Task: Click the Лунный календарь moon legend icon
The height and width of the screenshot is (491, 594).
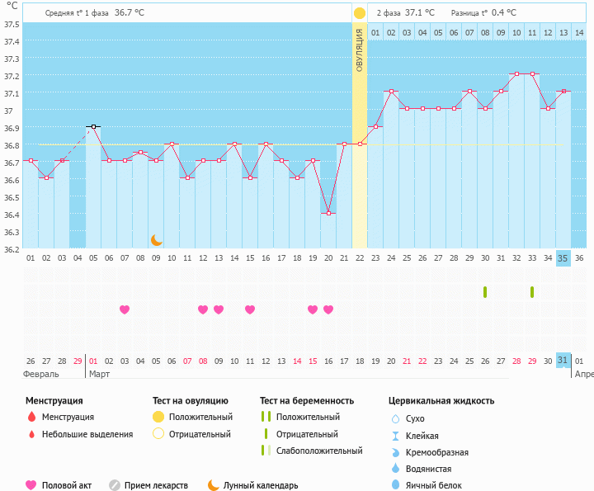Action: [214, 485]
